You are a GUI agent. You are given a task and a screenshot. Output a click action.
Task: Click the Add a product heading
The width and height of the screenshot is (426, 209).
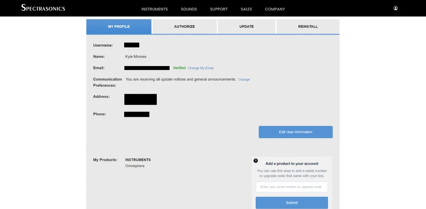(292, 164)
